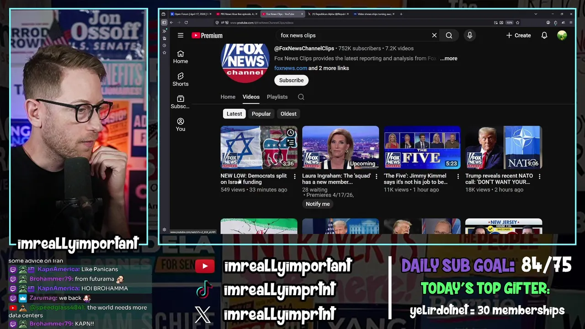585x329 pixels.
Task: Open browser sidebar bookmarks star icon
Action: point(164,53)
